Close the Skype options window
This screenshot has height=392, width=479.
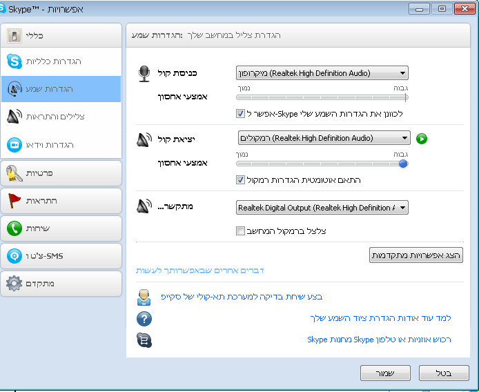pos(465,9)
